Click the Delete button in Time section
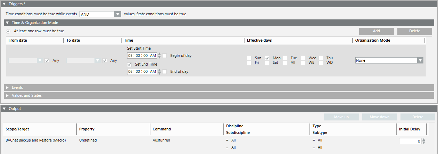The height and width of the screenshot is (154, 438). (414, 31)
